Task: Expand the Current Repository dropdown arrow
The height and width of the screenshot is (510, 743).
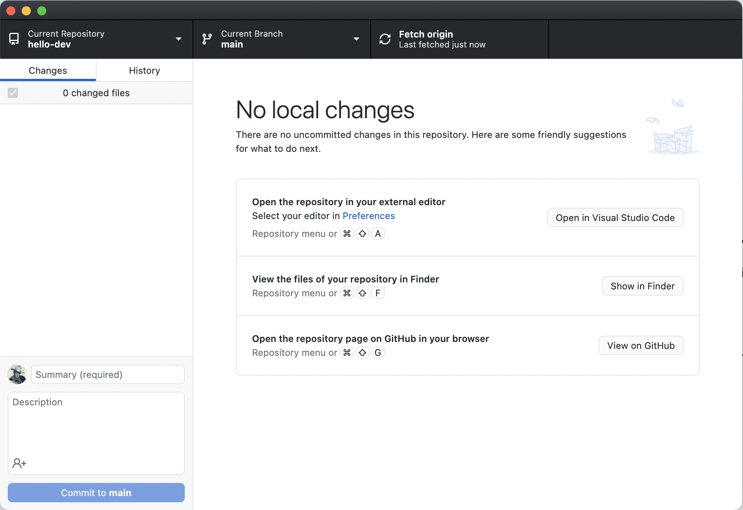Action: [x=179, y=39]
